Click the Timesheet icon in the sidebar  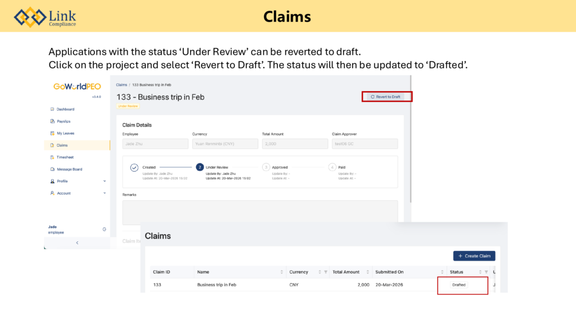pyautogui.click(x=52, y=157)
